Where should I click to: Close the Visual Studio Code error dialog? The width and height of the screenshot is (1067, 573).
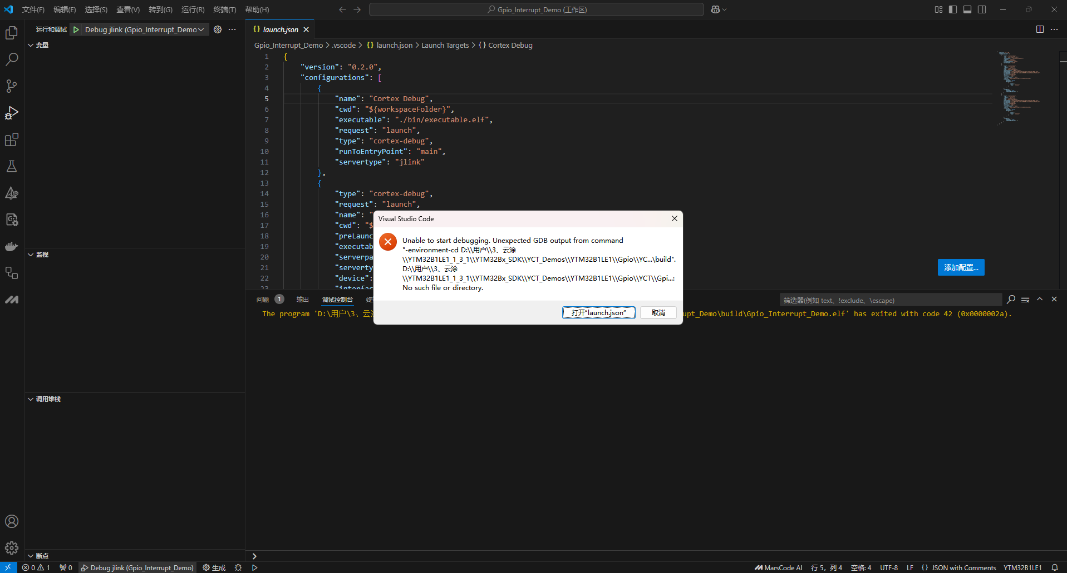coord(674,218)
